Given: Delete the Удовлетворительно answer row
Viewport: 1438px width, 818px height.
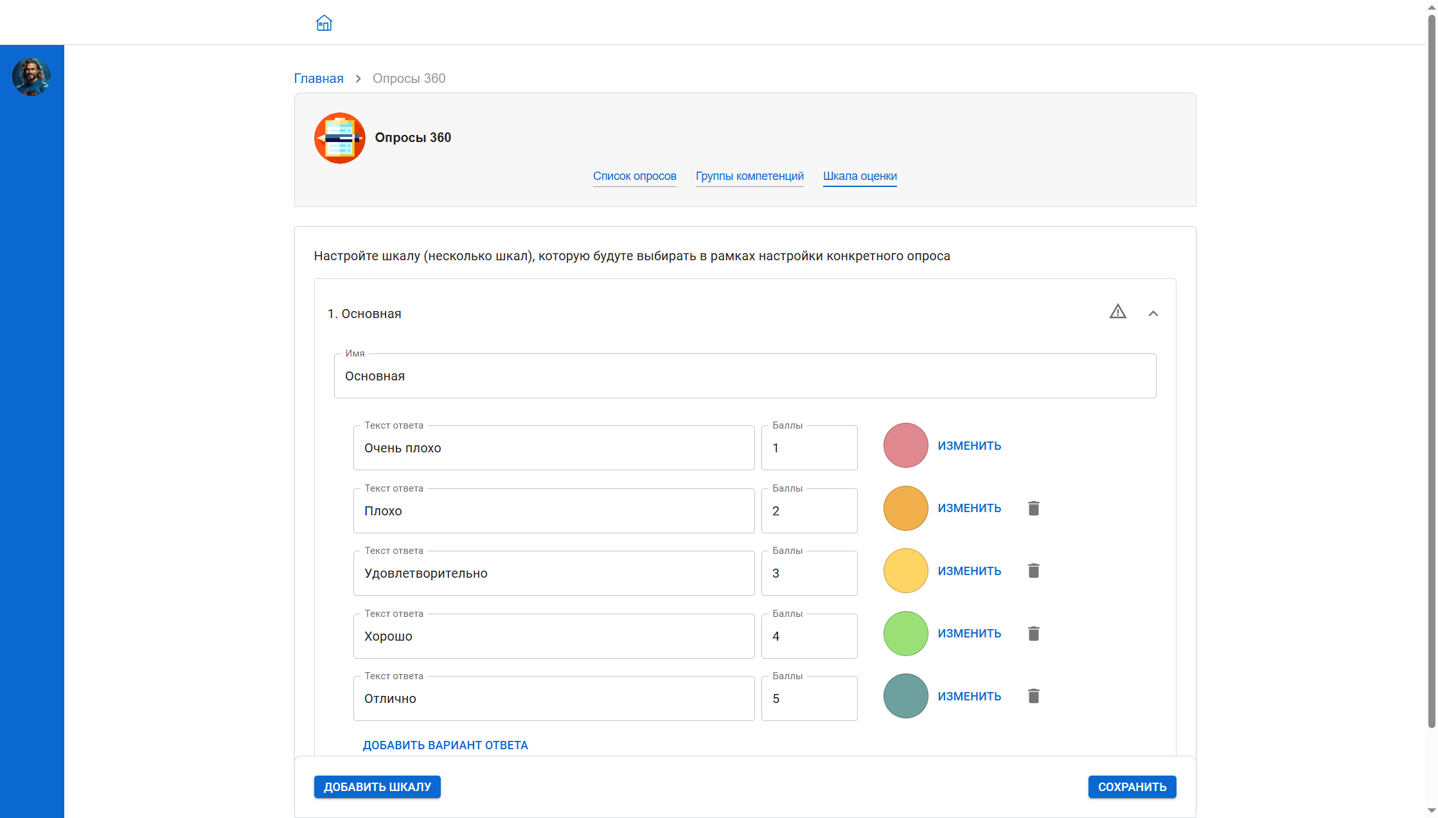Looking at the screenshot, I should point(1033,571).
